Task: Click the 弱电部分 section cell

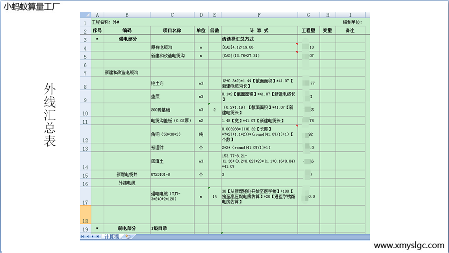Action: [126, 228]
